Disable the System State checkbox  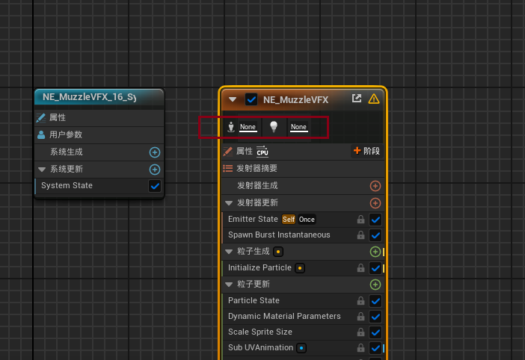coord(155,186)
